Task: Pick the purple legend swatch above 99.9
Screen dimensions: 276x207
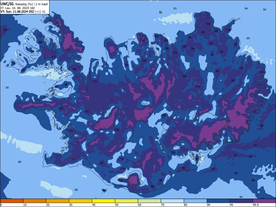Action: (x=264, y=201)
